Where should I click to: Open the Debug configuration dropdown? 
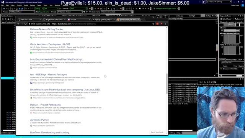39,8
